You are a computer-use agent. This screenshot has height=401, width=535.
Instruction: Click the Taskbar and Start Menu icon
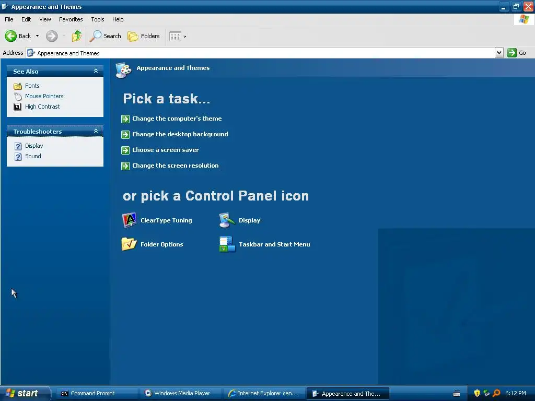point(227,244)
